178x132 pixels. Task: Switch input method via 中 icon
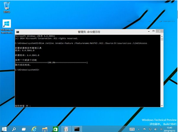[x=161, y=129]
